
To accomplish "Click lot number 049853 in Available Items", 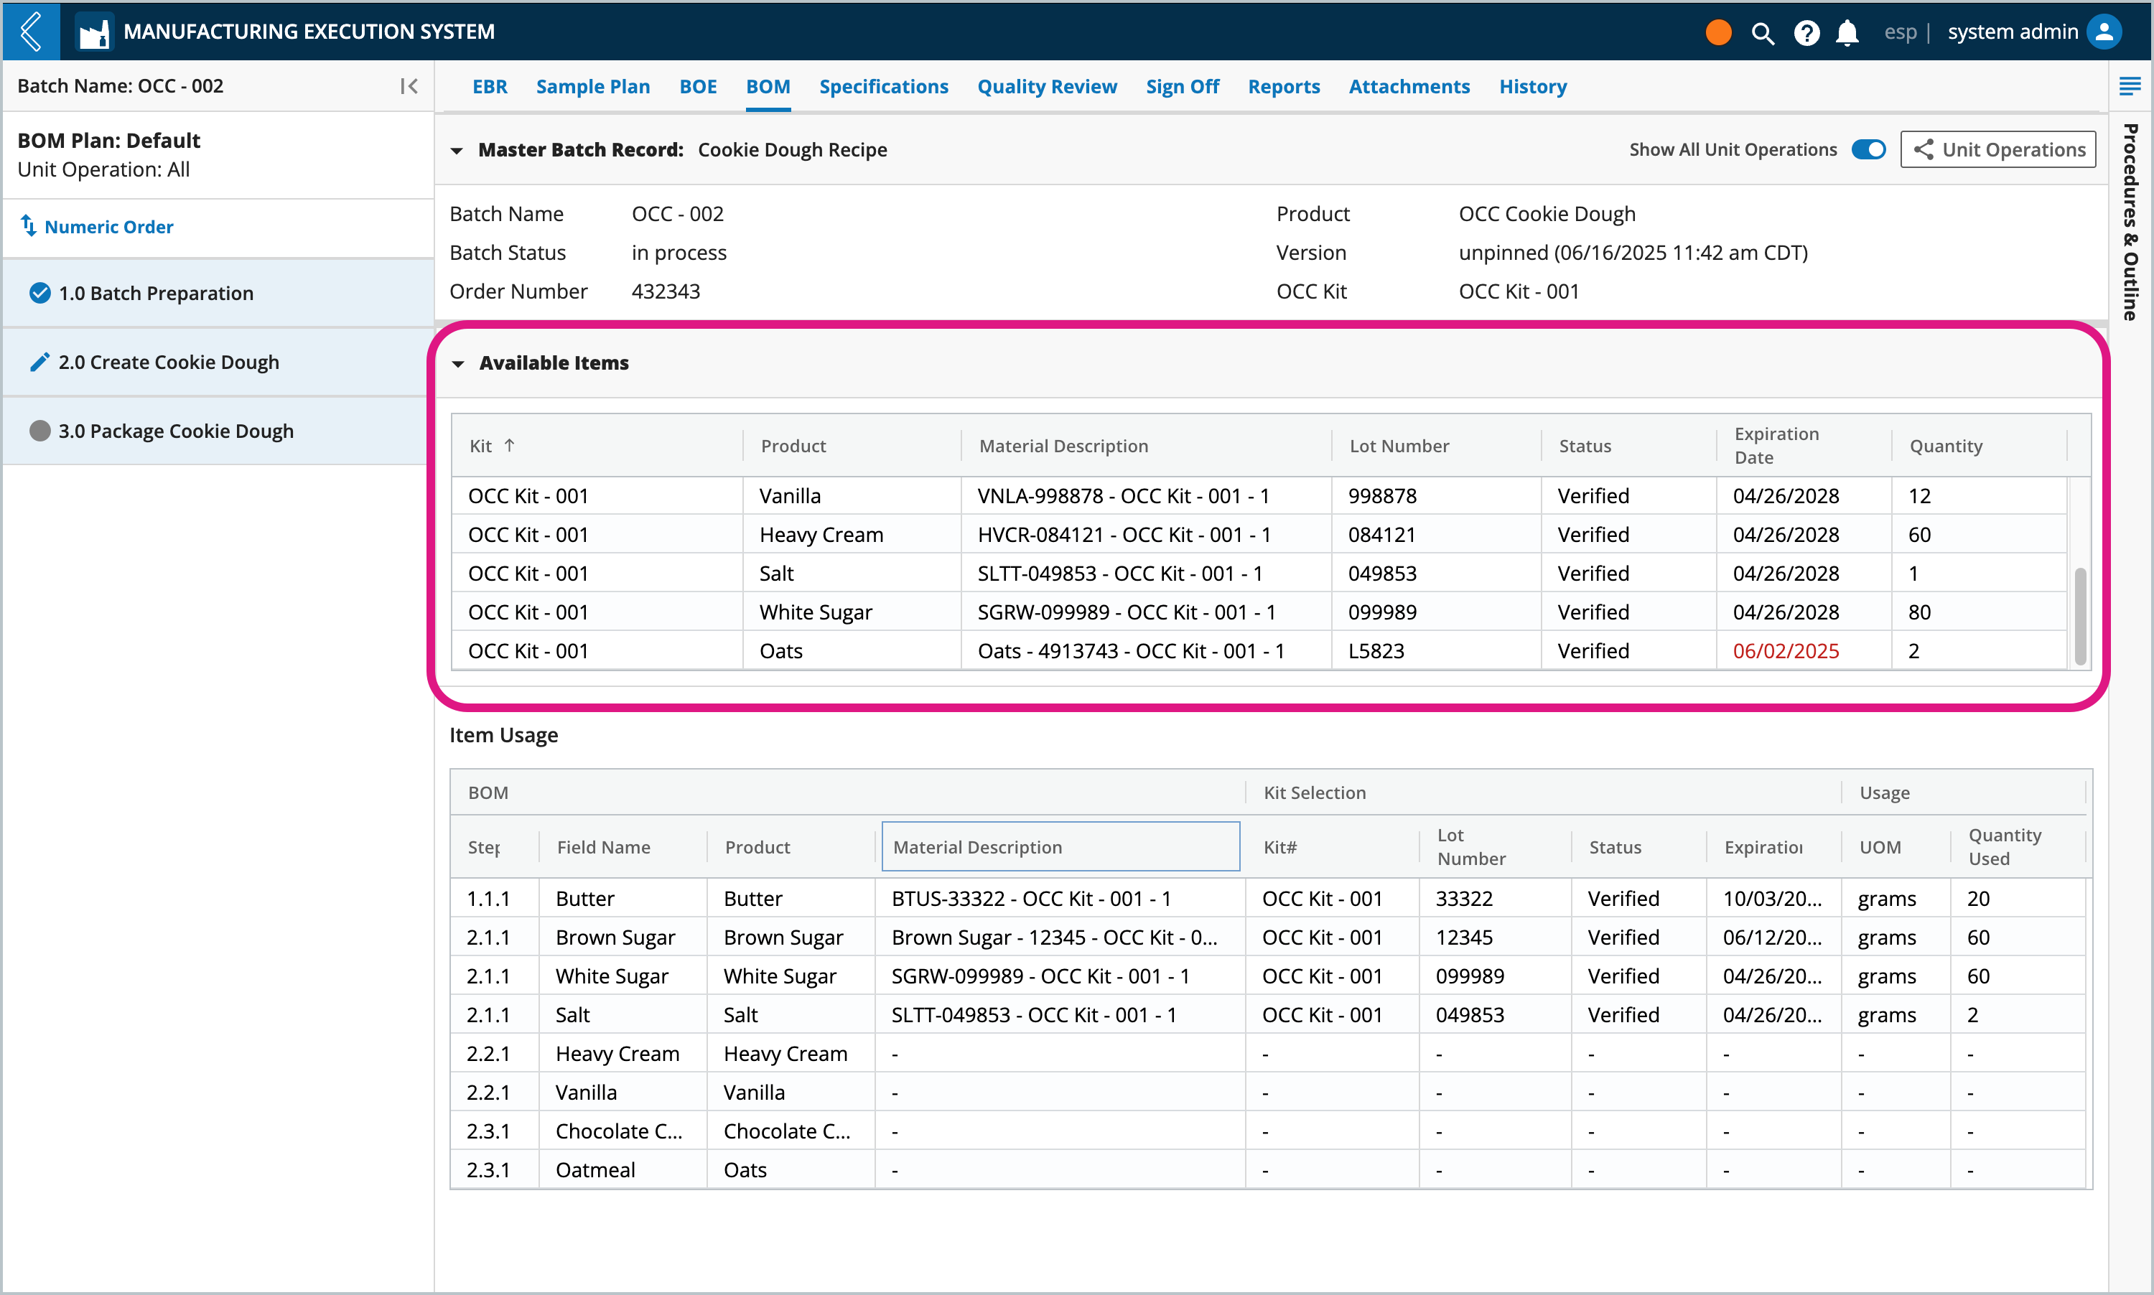I will pos(1381,574).
